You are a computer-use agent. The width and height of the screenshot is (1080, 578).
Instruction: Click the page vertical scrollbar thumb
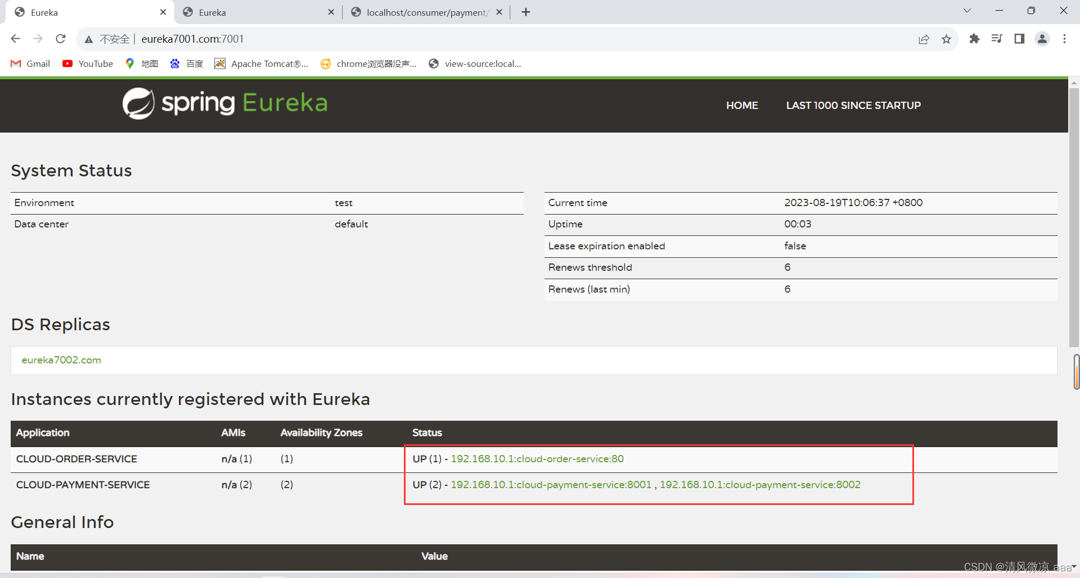coord(1074,216)
